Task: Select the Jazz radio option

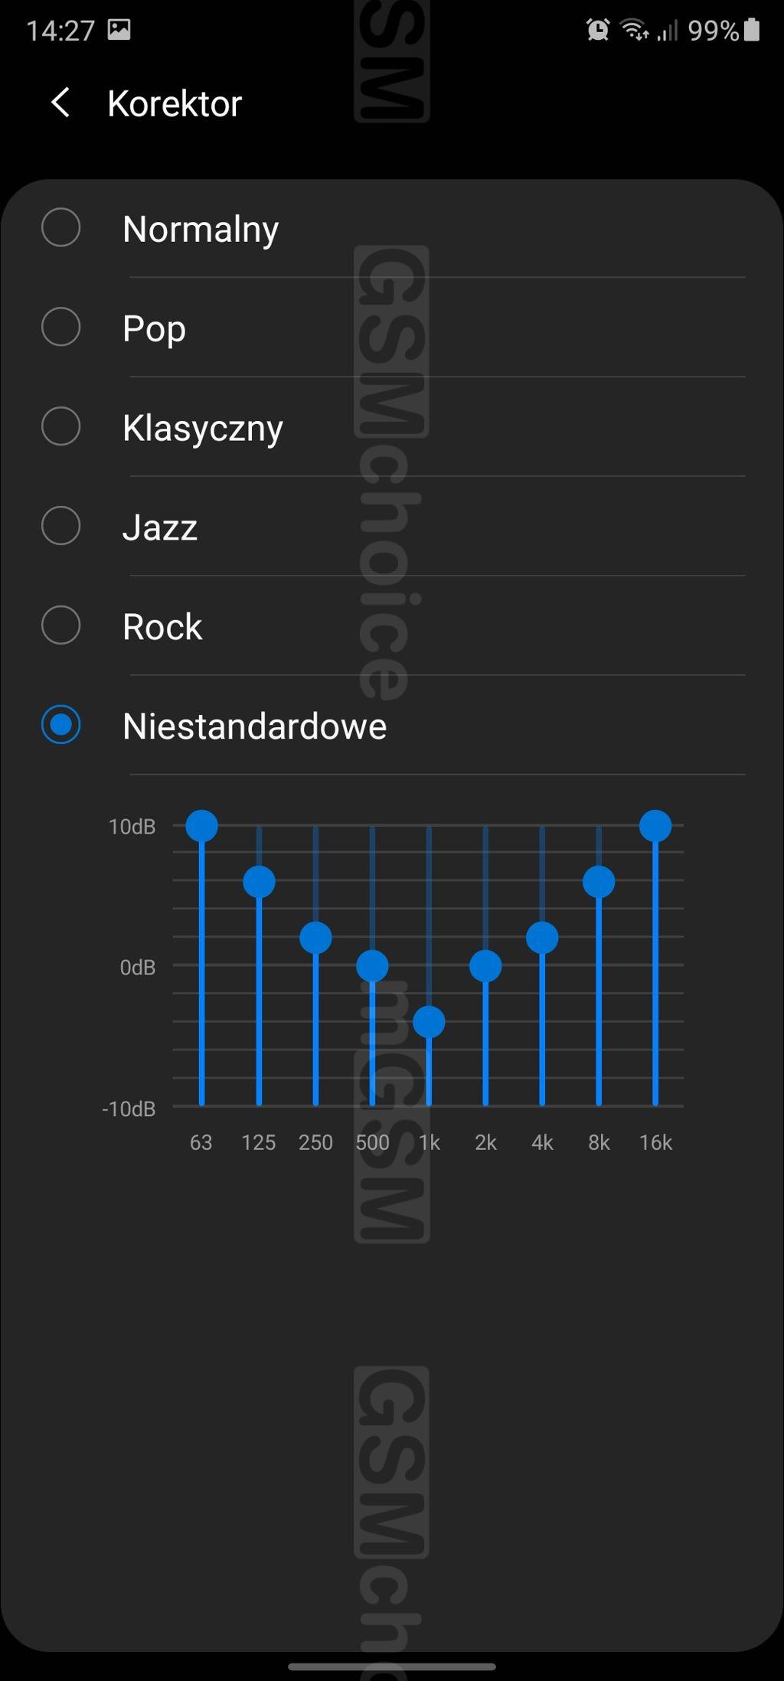Action: click(61, 526)
